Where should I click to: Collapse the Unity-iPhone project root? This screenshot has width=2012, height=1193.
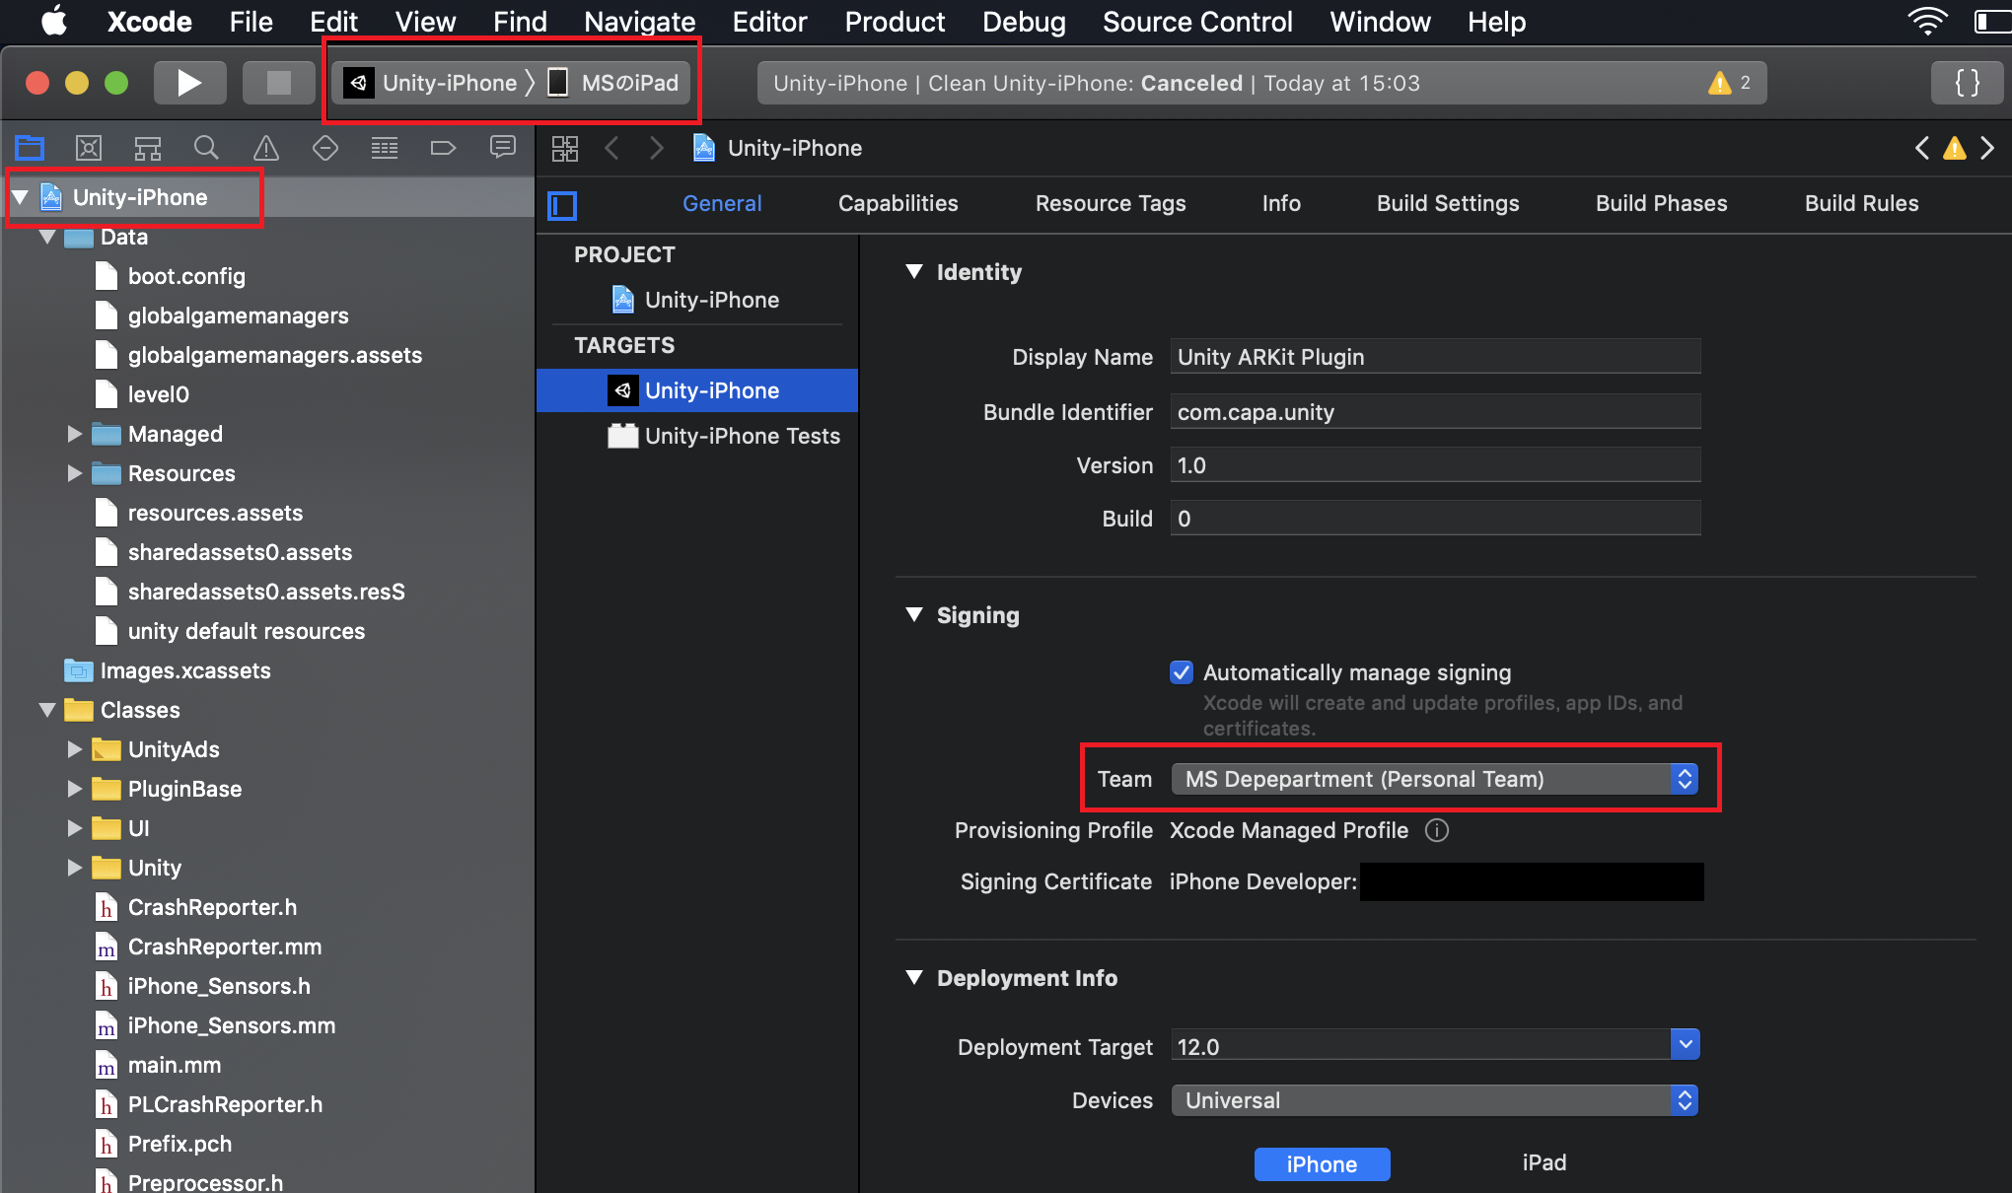pyautogui.click(x=20, y=197)
